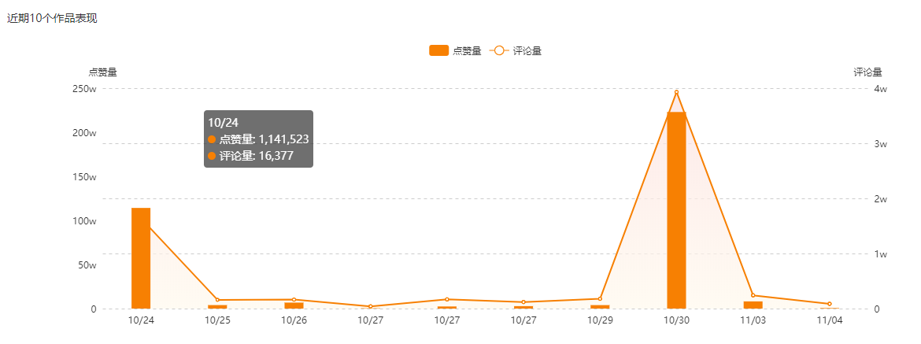This screenshot has width=921, height=344.
Task: Click the 10/26 comment line data point
Action: point(294,299)
